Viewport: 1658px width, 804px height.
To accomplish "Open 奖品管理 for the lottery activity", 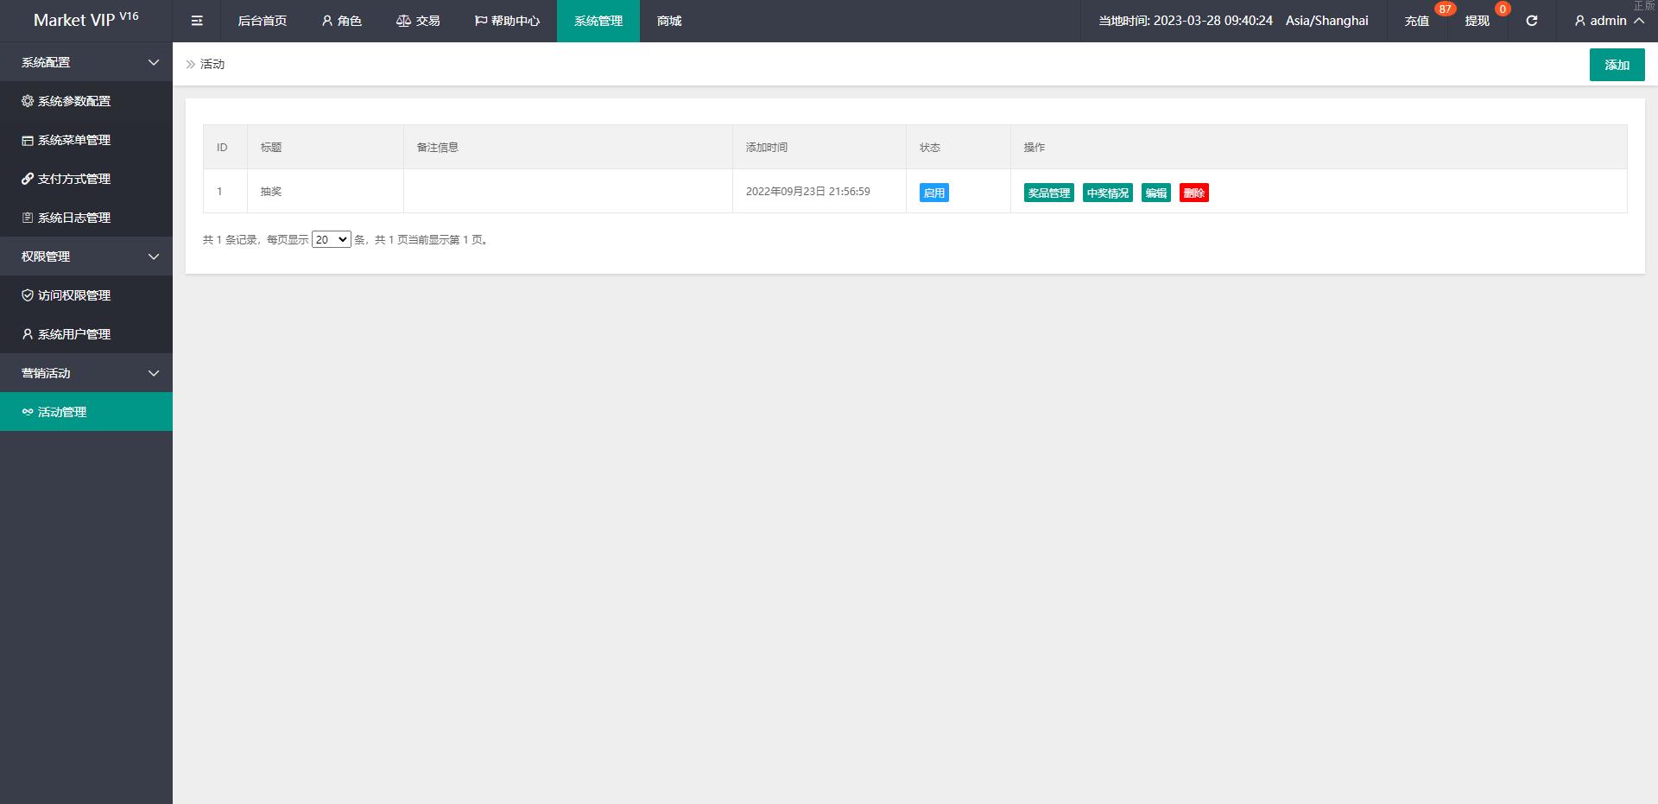I will pos(1048,193).
